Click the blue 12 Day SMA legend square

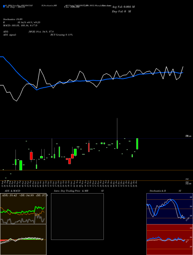point(4,7)
